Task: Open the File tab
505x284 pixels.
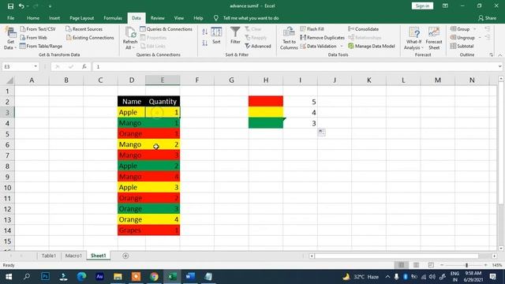Action: click(10, 18)
